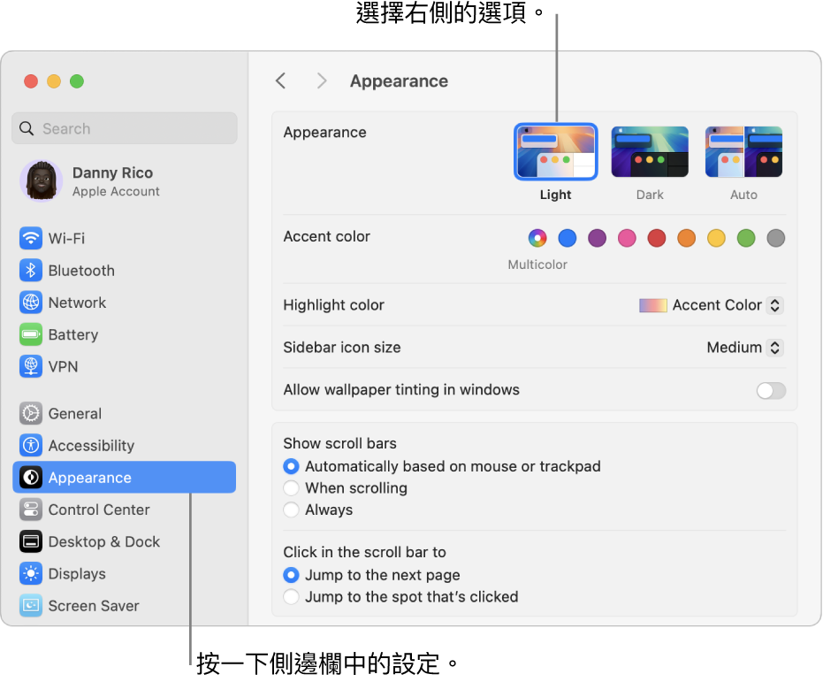The height and width of the screenshot is (682, 823).
Task: Select the Dark appearance thumbnail
Action: [650, 152]
